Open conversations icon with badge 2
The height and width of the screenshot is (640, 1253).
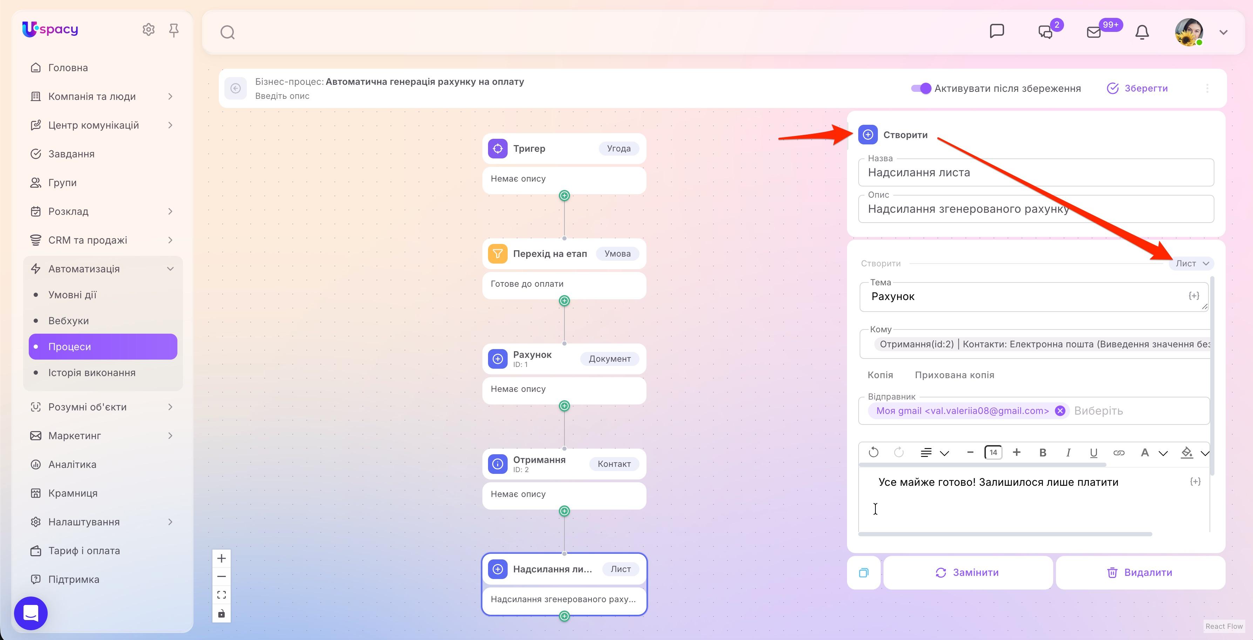(x=1045, y=32)
